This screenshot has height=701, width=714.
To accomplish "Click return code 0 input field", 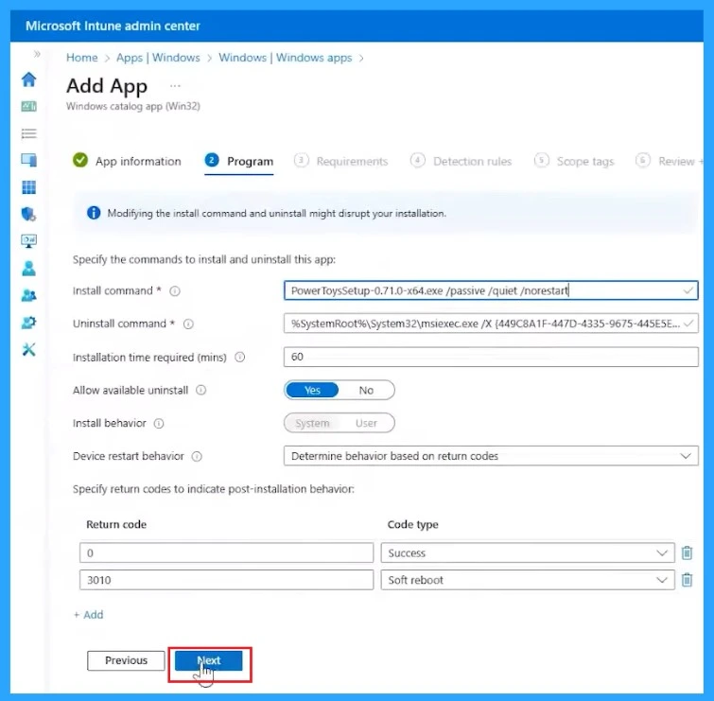I will tap(226, 553).
